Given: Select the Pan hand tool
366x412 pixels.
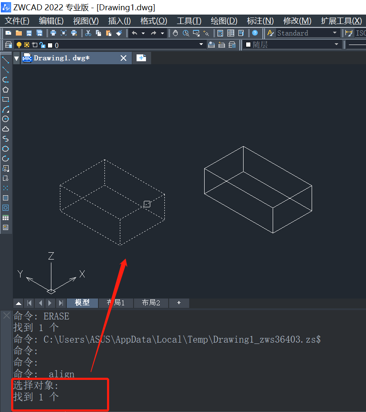Looking at the screenshot, I should [x=176, y=33].
